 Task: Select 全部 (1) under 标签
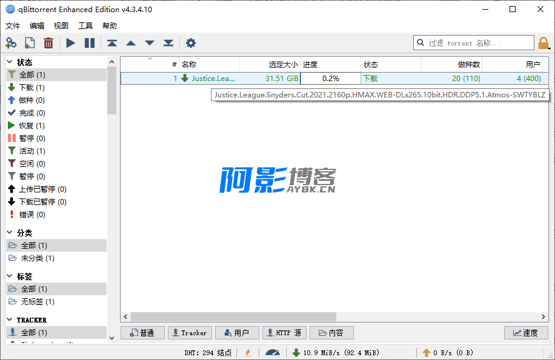(x=56, y=289)
